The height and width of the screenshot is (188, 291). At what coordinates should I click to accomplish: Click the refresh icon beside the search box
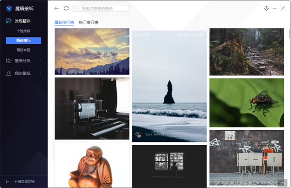66,8
